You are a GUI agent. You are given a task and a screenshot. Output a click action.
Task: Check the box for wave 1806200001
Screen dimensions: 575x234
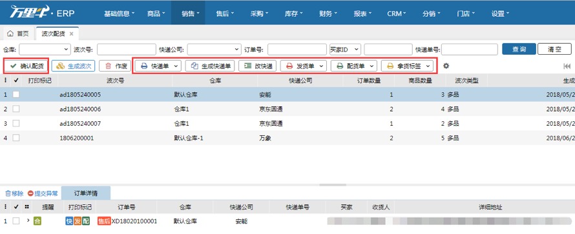pos(16,138)
